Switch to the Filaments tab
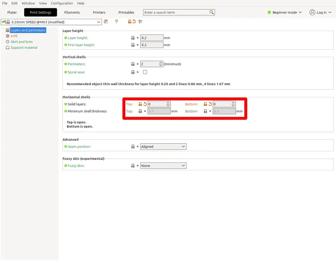This screenshot has width=336, height=261. click(x=72, y=13)
